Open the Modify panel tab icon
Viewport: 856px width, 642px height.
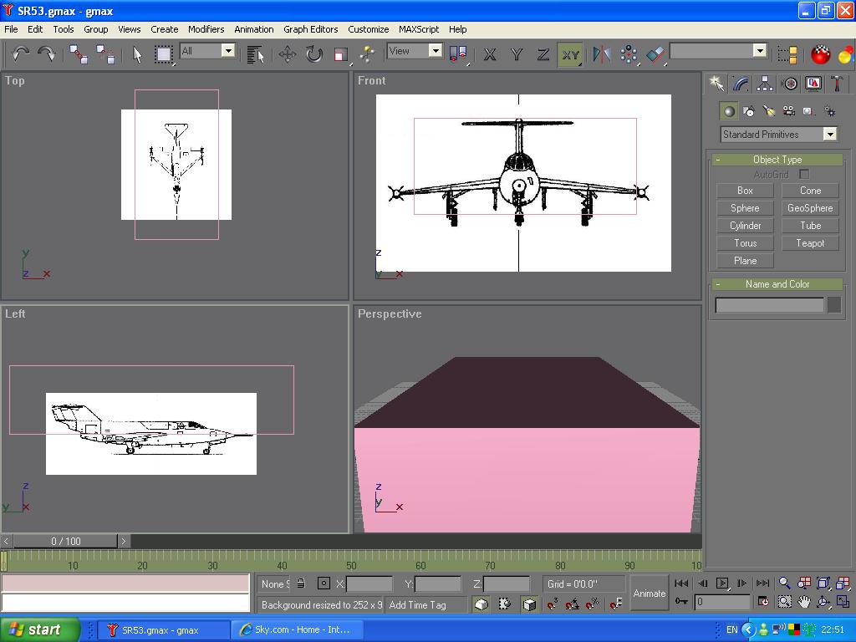click(x=741, y=84)
